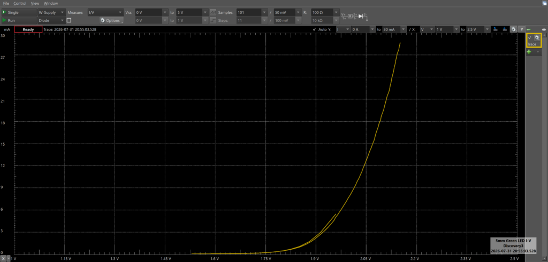Image resolution: width=548 pixels, height=262 pixels.
Task: Open the W-Supply dropdown
Action: [x=51, y=12]
